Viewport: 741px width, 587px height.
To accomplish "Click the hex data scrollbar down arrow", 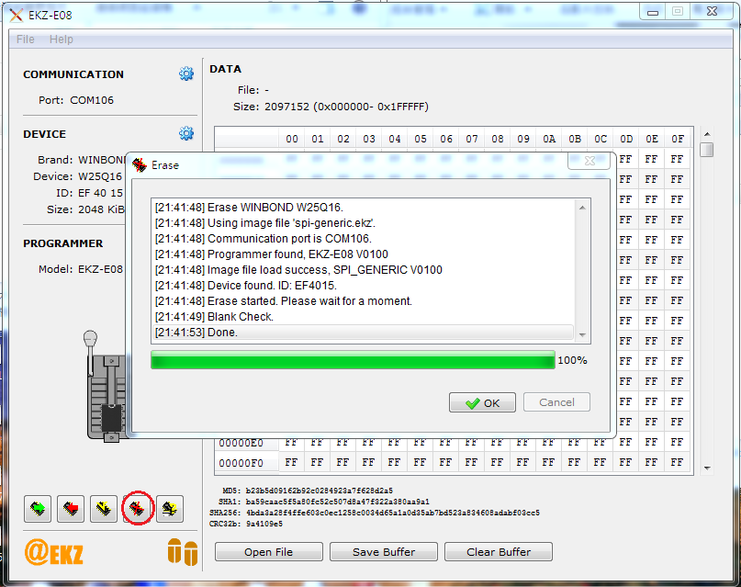I will tap(706, 468).
